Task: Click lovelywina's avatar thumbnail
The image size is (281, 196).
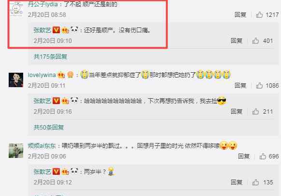Action: pyautogui.click(x=16, y=80)
